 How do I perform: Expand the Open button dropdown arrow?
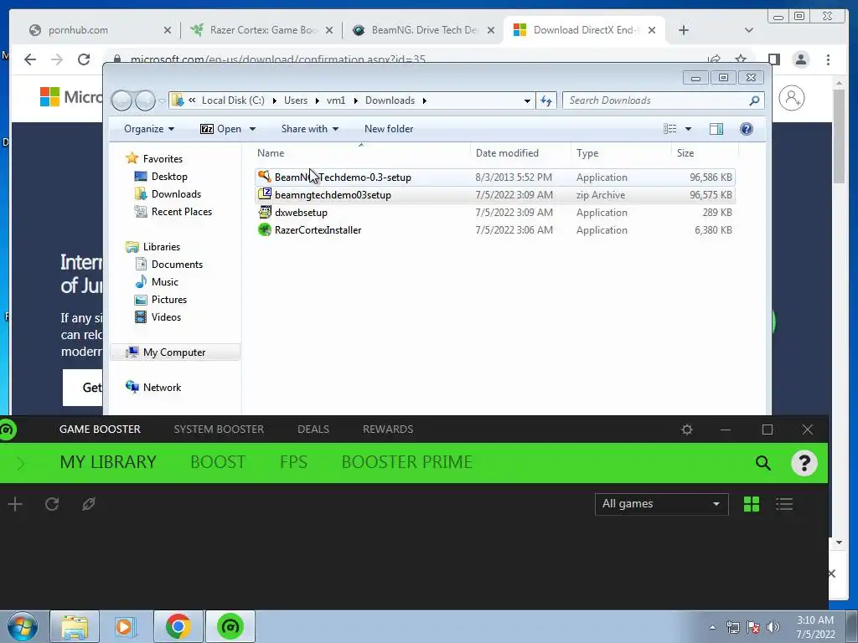[252, 129]
